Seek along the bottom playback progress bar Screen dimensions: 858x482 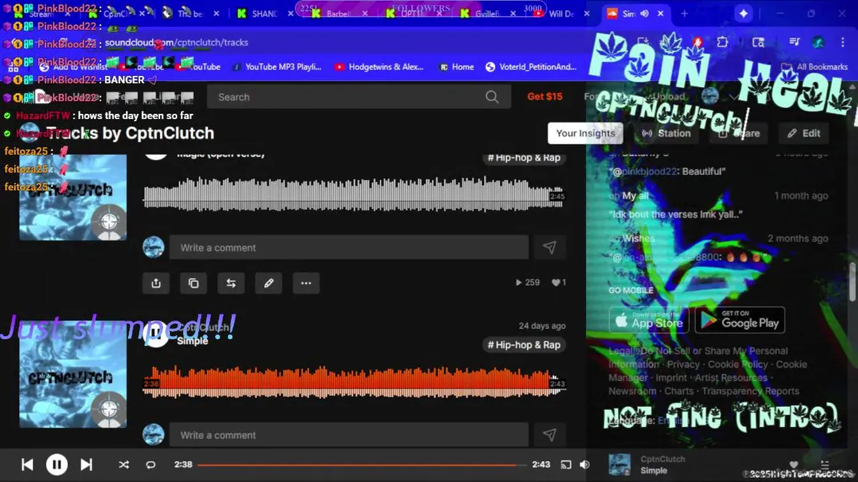tap(362, 465)
